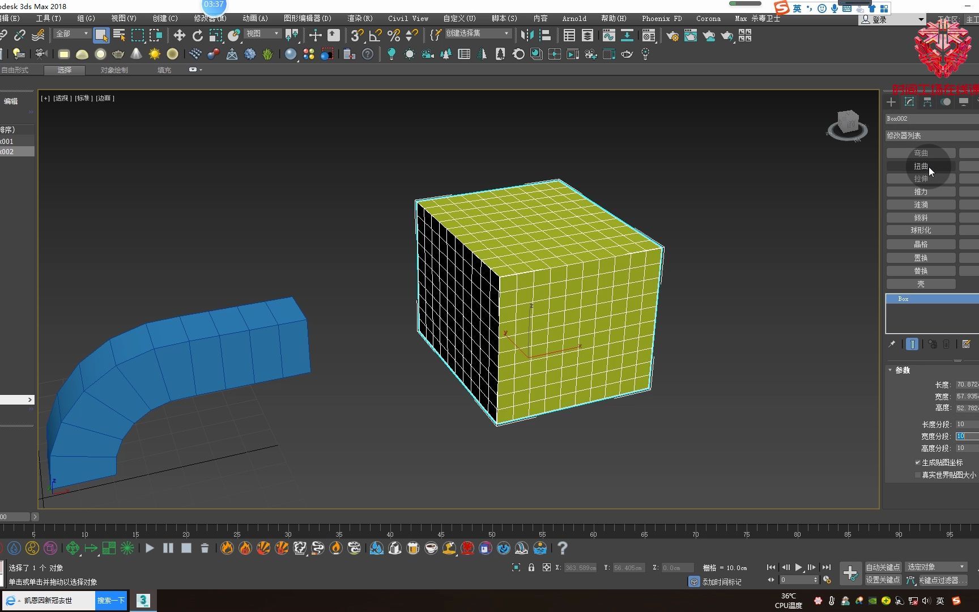Click the Mirror tool icon
Screen dimensions: 979x612
527,36
